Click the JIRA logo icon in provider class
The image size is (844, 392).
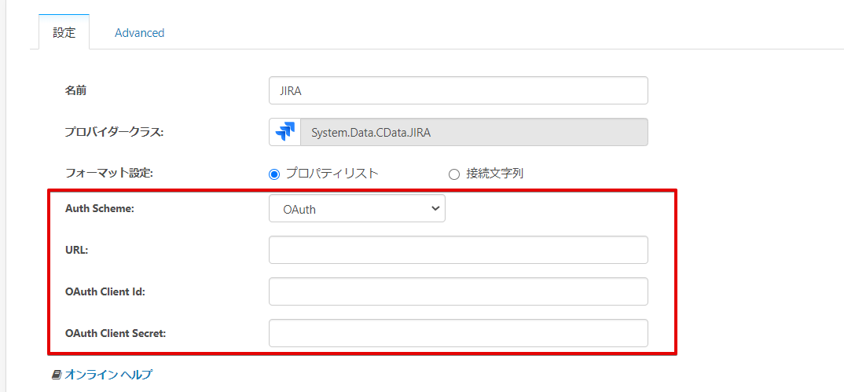click(x=284, y=132)
